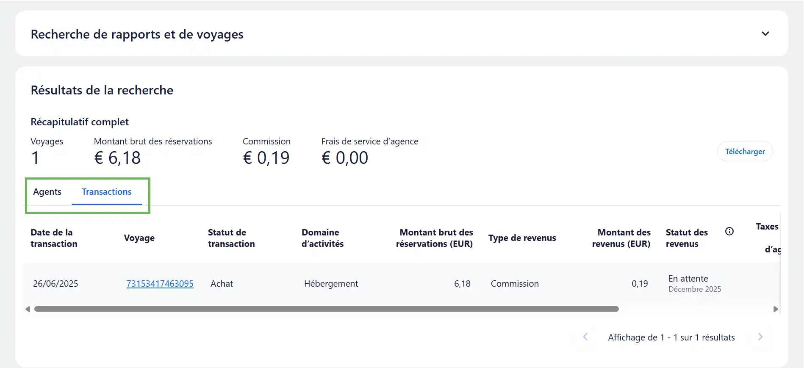The image size is (804, 368).
Task: Click the scrollbar's right arrow
Action: [776, 309]
